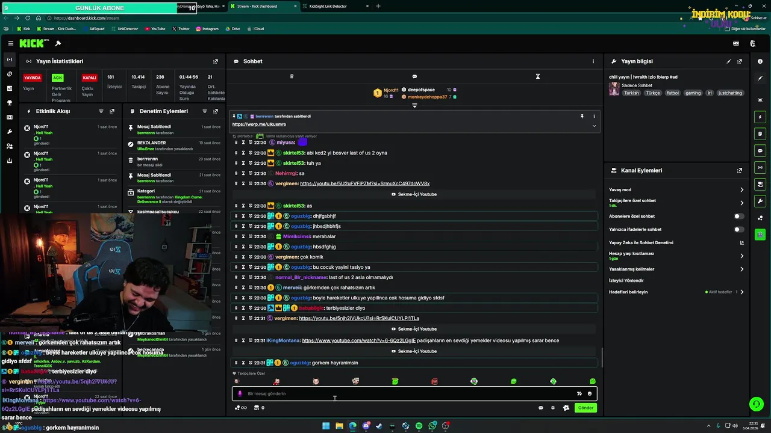Viewport: 771px width, 433px height.
Task: Filter the Denetim Eylemleri list
Action: click(205, 111)
